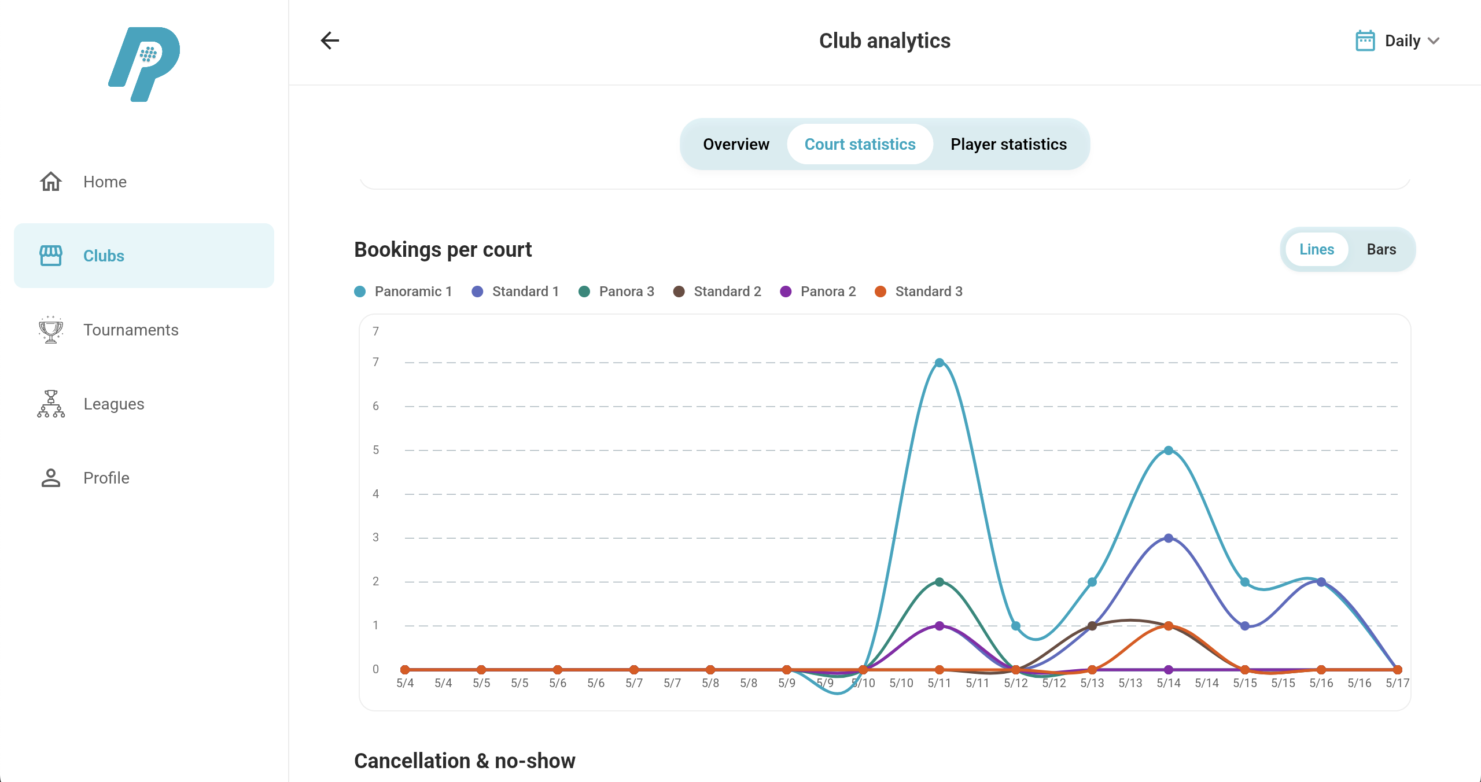Click the Profile person icon
The image size is (1481, 782).
tap(51, 478)
